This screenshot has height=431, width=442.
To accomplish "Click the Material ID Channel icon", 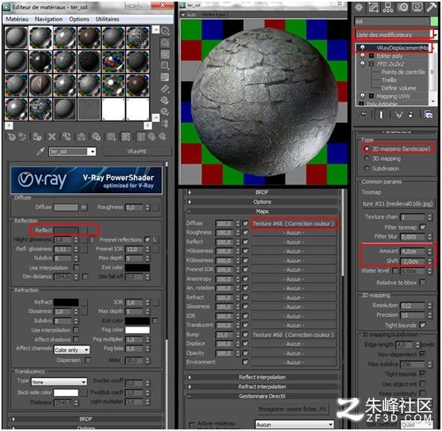I will [x=111, y=137].
